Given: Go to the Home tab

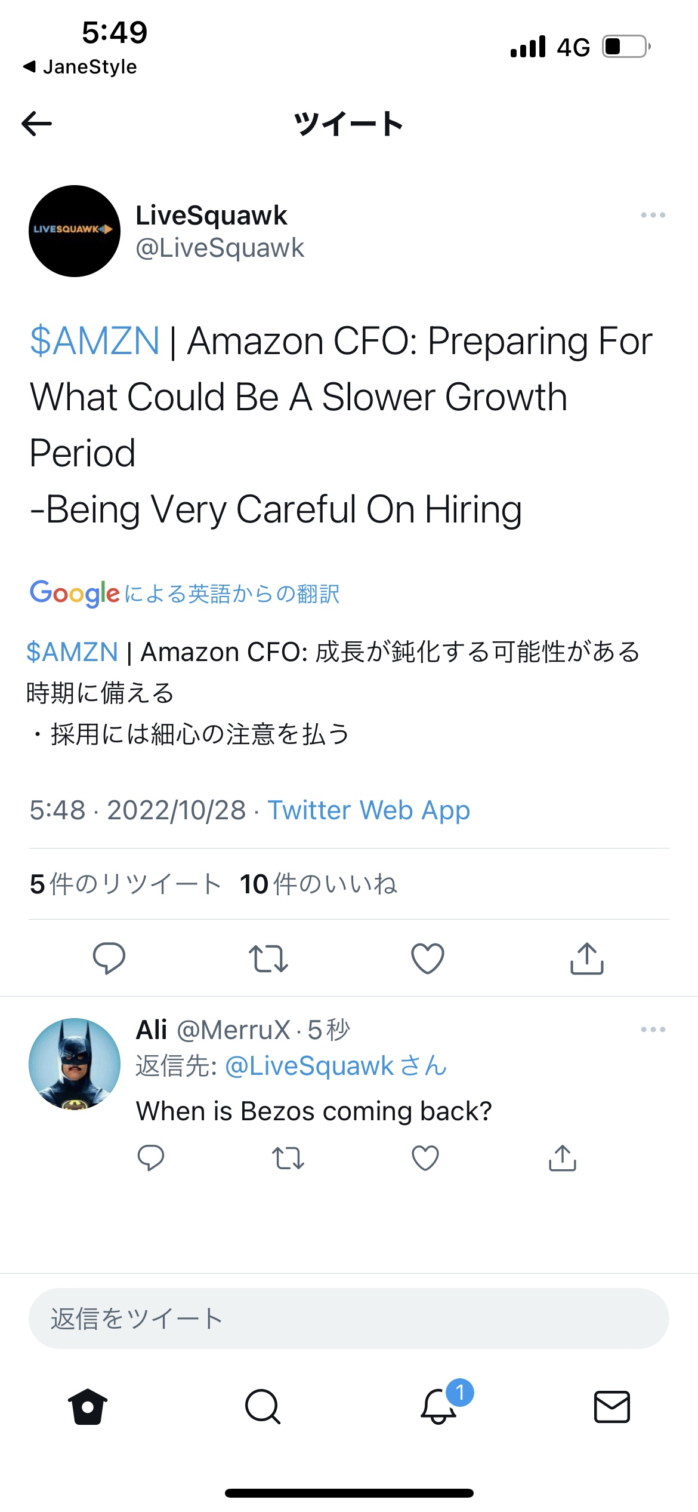Looking at the screenshot, I should point(88,1406).
